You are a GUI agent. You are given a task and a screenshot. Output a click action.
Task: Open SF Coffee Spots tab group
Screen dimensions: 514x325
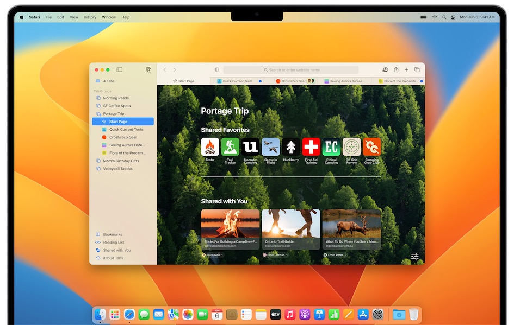[123, 106]
